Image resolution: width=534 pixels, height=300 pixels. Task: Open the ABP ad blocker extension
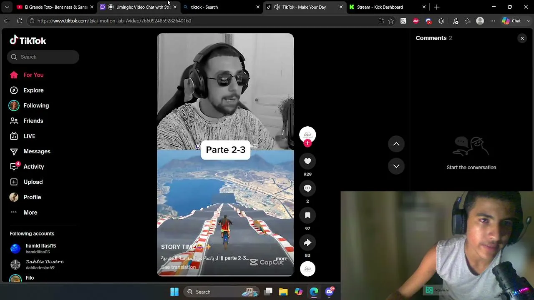tap(416, 21)
